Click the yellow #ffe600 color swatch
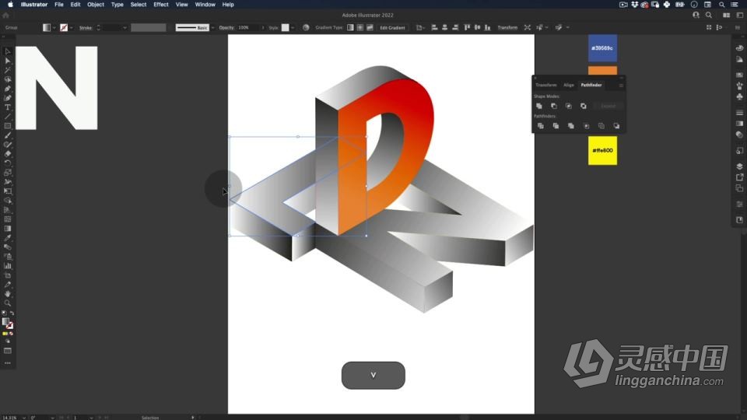 (602, 150)
